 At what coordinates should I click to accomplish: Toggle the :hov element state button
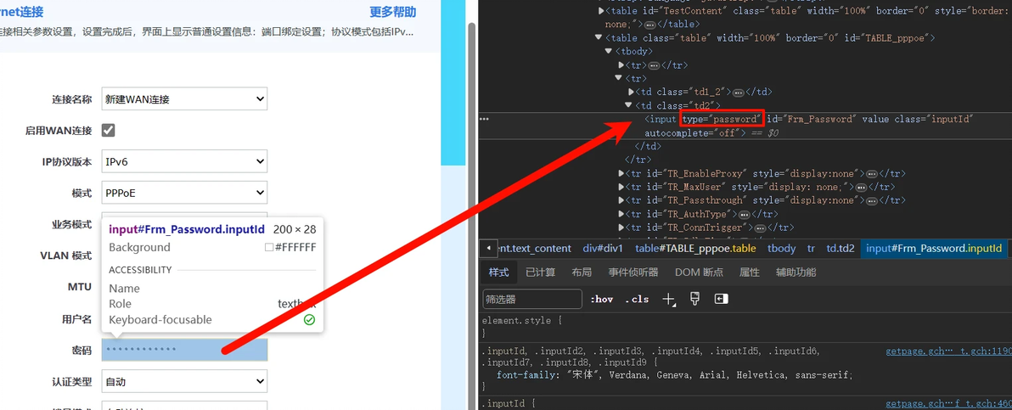(x=602, y=300)
